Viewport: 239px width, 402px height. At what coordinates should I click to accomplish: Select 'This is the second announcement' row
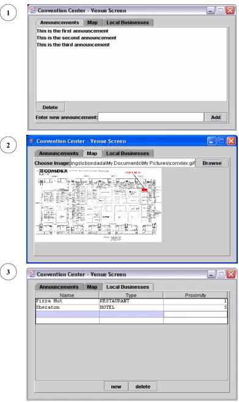131,38
